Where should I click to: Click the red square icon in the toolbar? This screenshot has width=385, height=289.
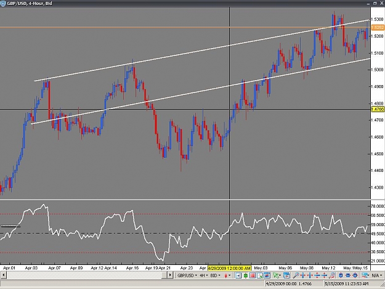[x=253, y=275]
